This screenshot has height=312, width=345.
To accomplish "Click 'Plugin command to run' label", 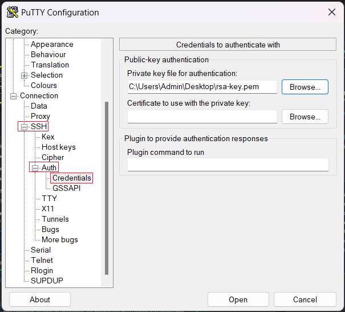I will click(166, 153).
